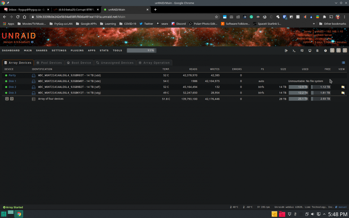Viewport: 349px width, 218px height.
Task: Open the Shares menu
Action: [42, 51]
